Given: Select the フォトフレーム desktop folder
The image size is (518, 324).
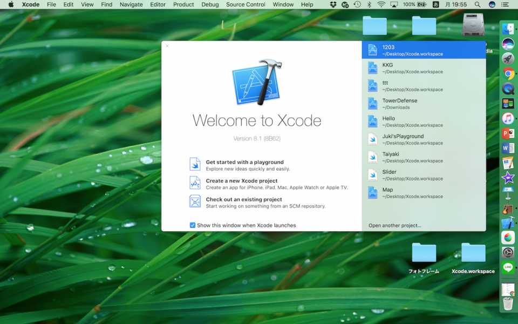Looking at the screenshot, I should (x=424, y=253).
